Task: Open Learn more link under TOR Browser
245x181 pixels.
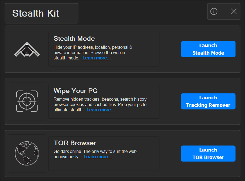Action: (x=98, y=157)
